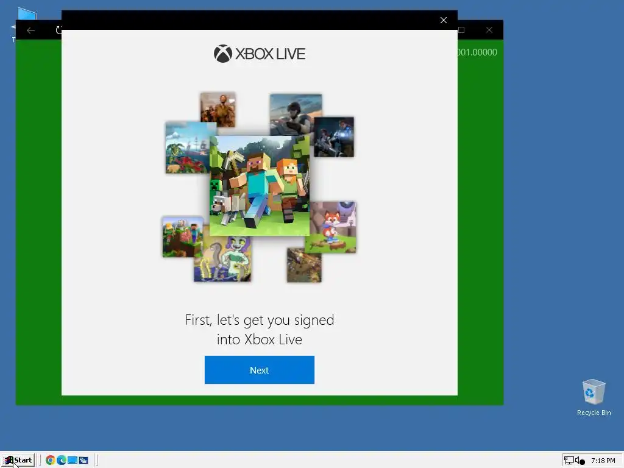624x468 pixels.
Task: Click the taskbar clock showing 7:18 PM
Action: point(603,461)
